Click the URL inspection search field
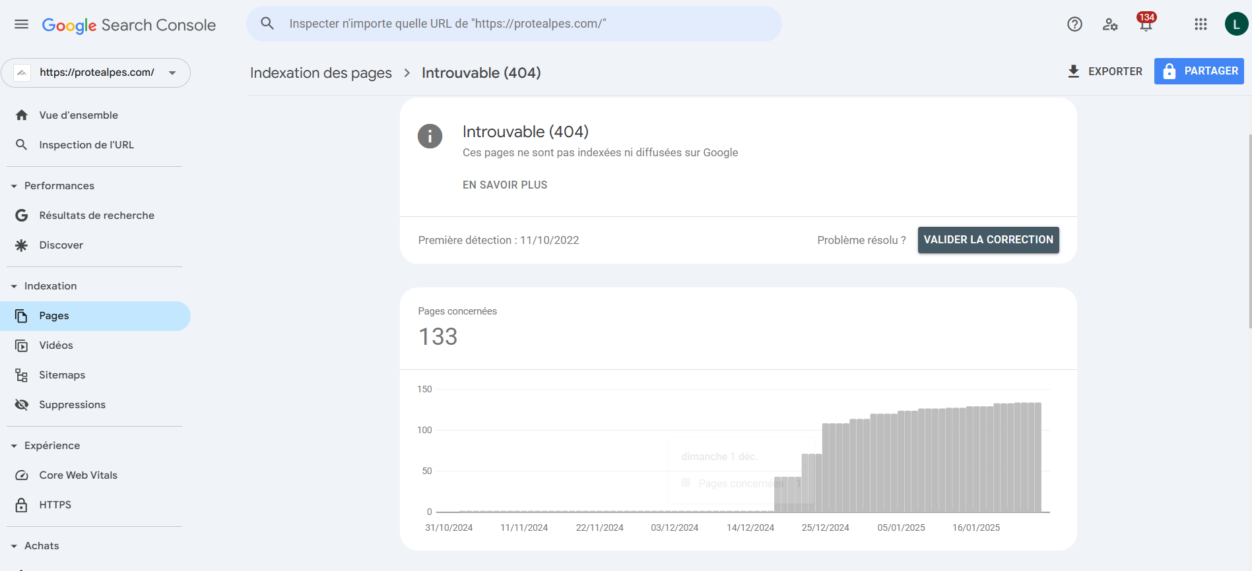 [513, 24]
